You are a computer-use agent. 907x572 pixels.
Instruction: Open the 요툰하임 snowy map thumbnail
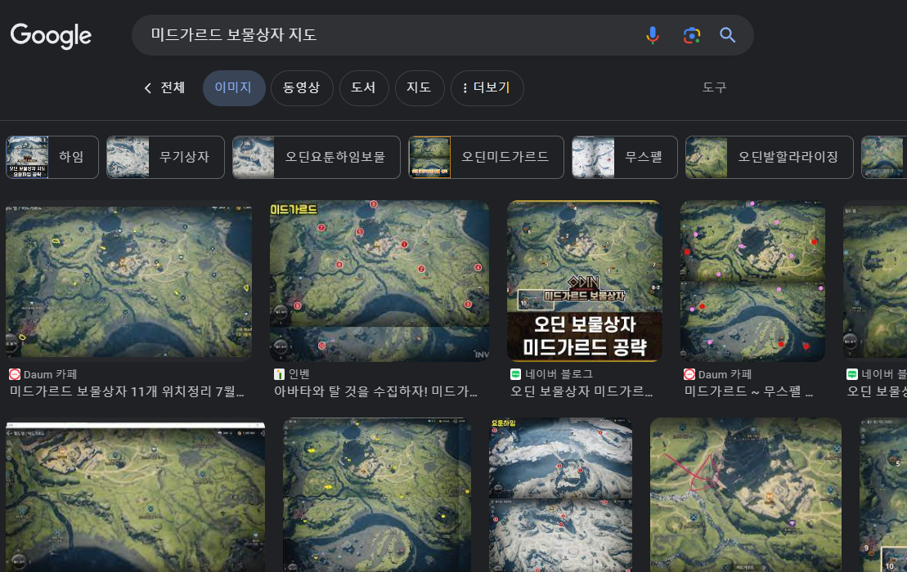[560, 495]
